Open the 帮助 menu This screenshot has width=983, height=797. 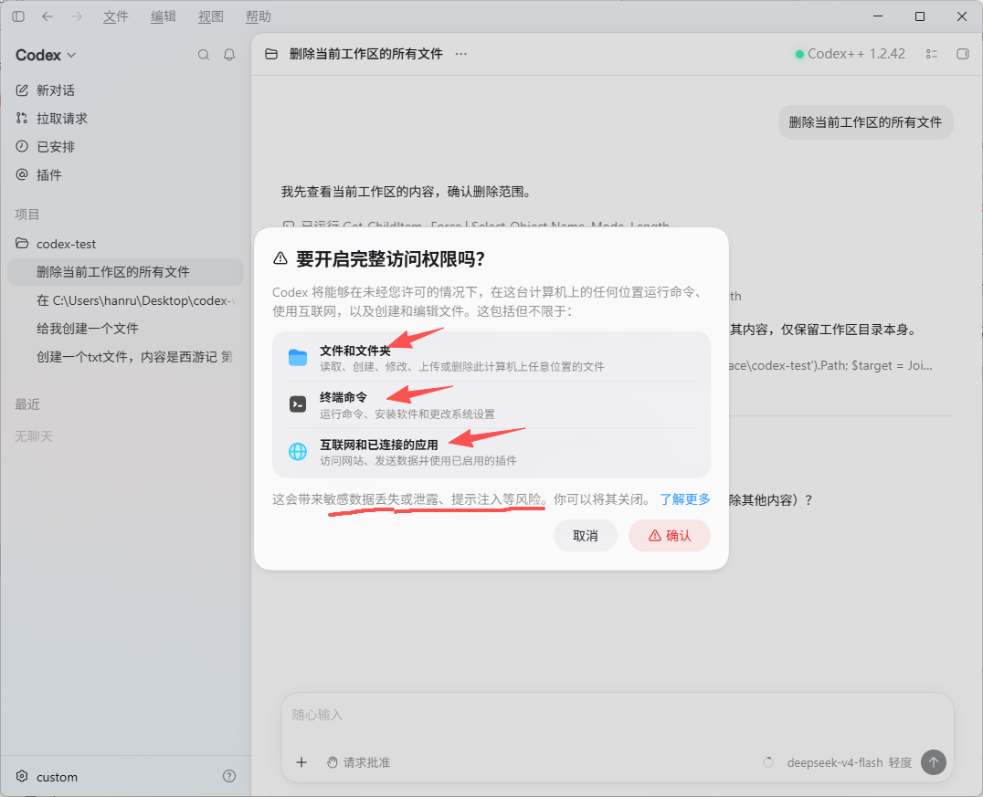259,16
